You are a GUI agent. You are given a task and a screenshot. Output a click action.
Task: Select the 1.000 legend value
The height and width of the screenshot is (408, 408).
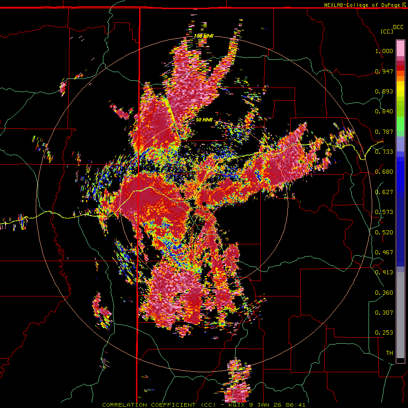point(384,51)
